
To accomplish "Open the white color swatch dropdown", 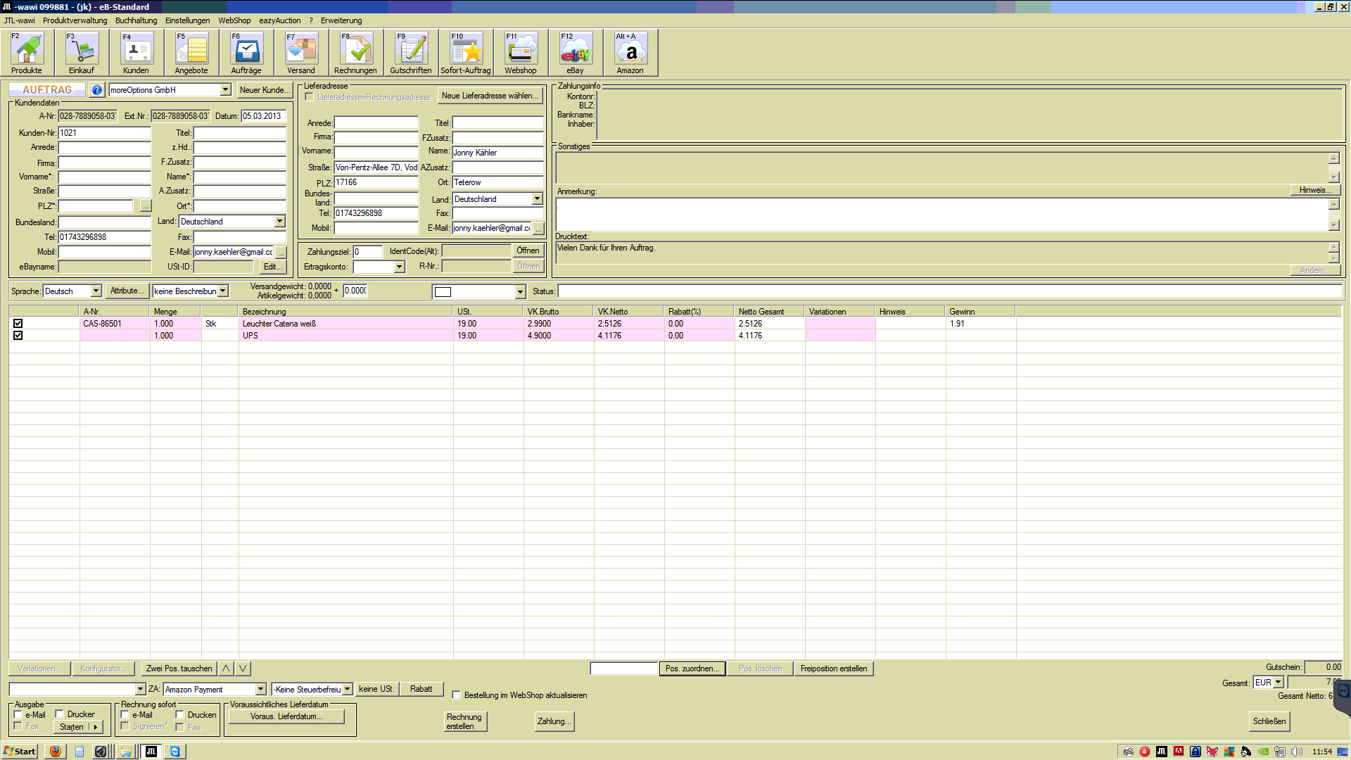I will (520, 292).
